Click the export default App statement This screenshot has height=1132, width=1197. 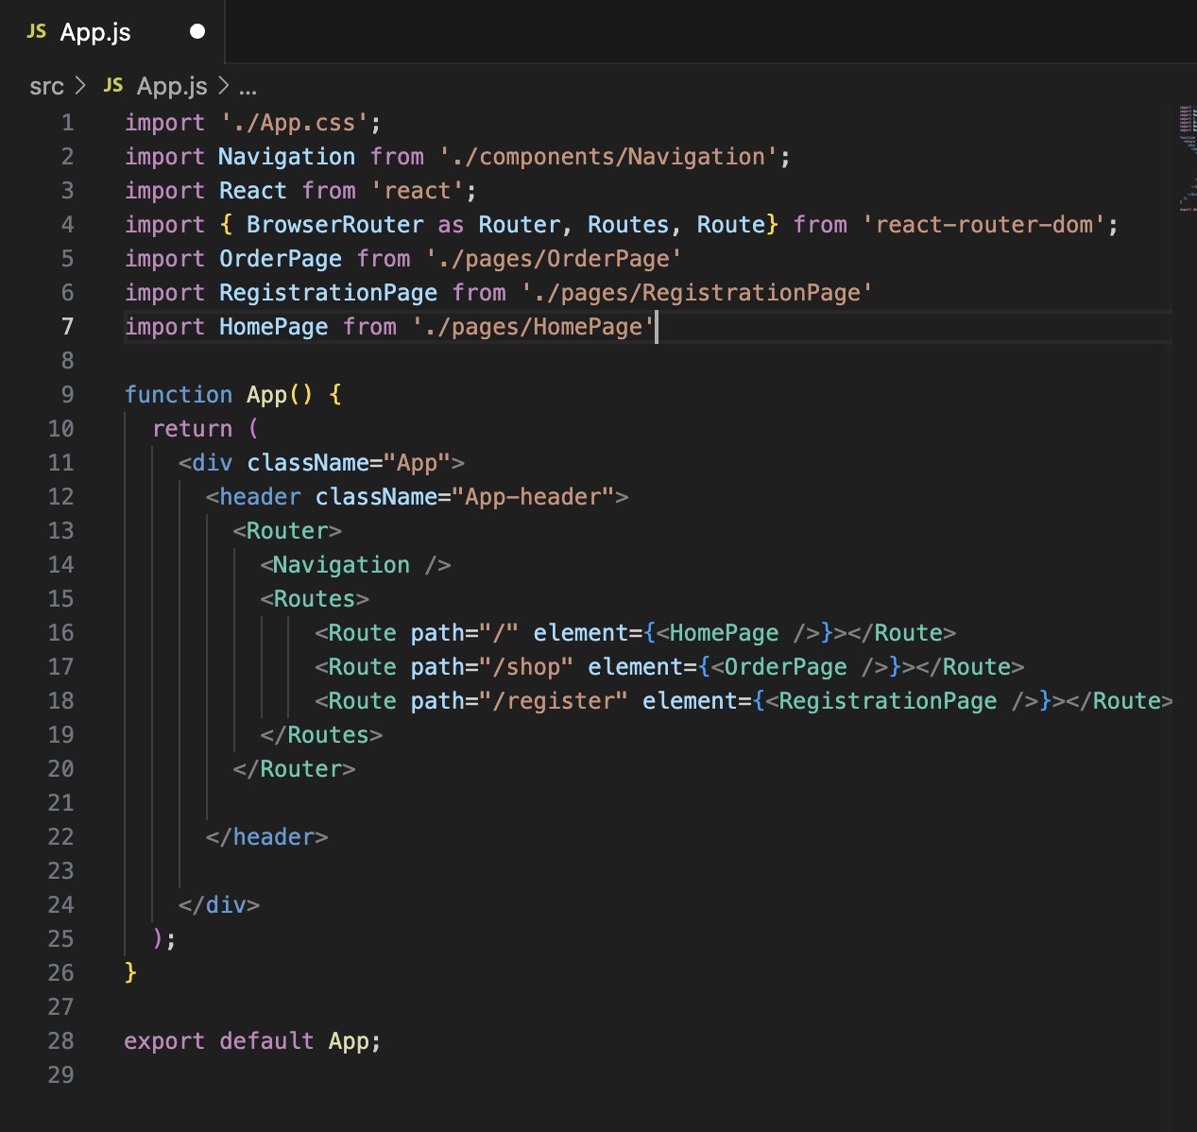[252, 1040]
